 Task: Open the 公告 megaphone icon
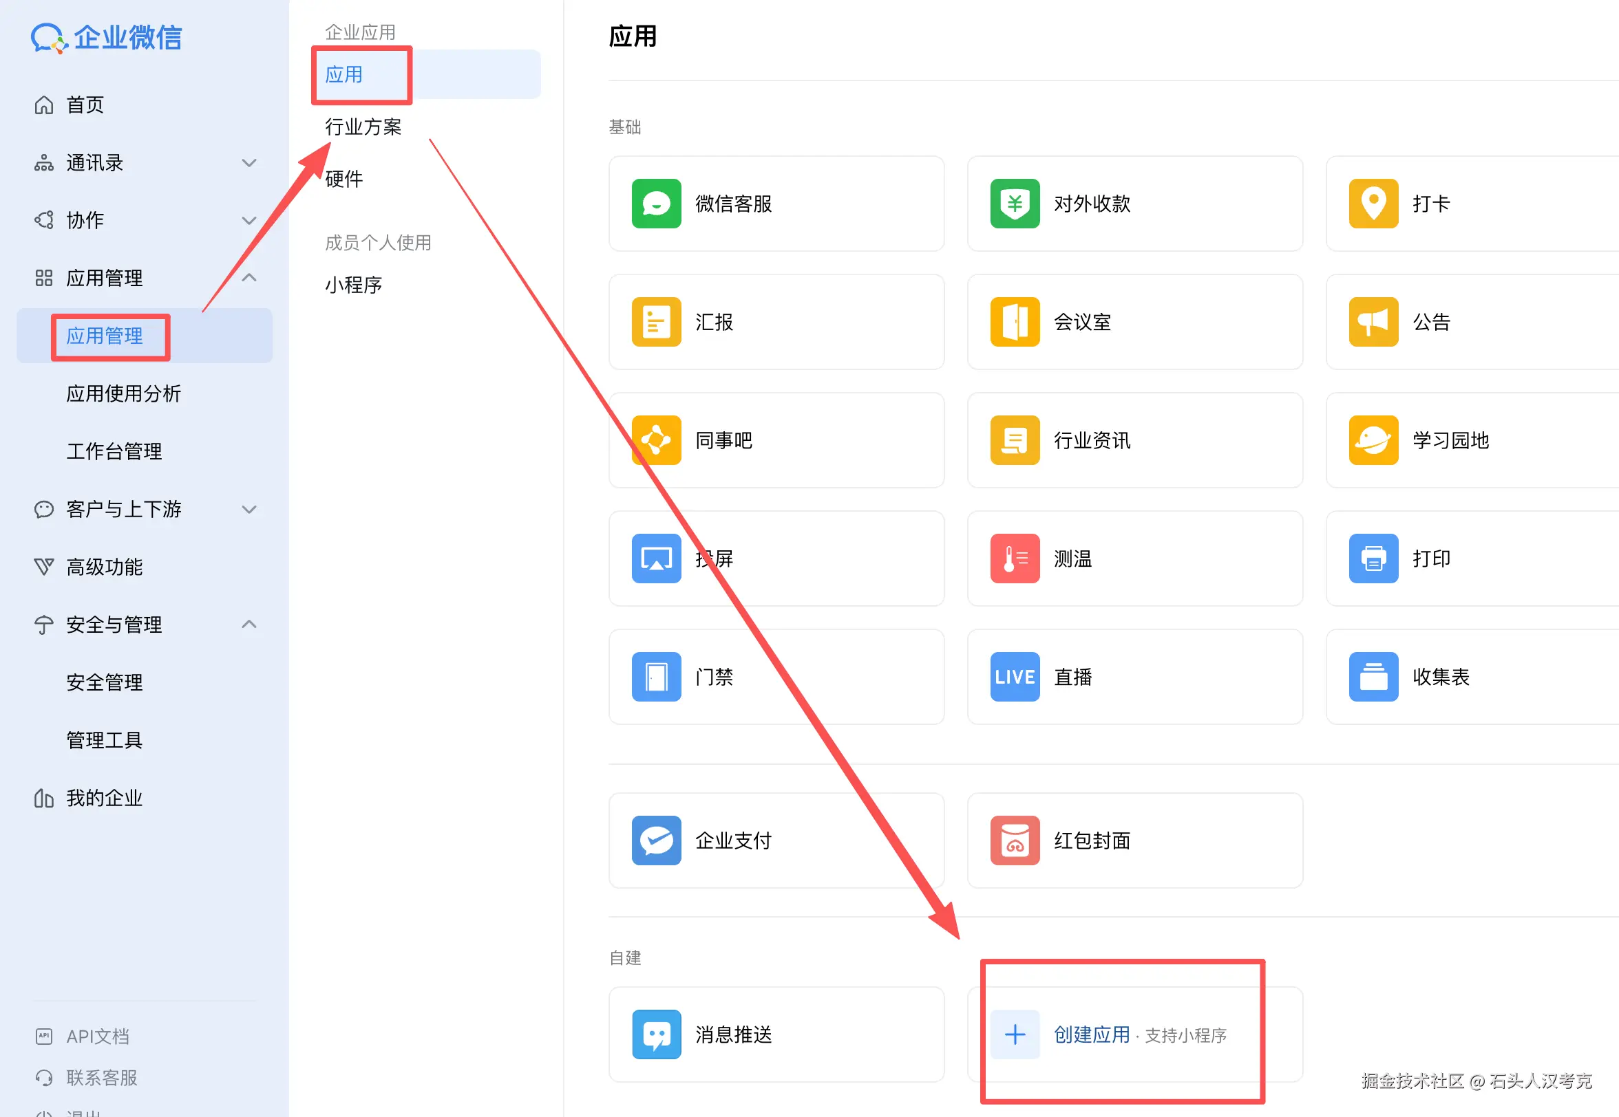click(1373, 322)
